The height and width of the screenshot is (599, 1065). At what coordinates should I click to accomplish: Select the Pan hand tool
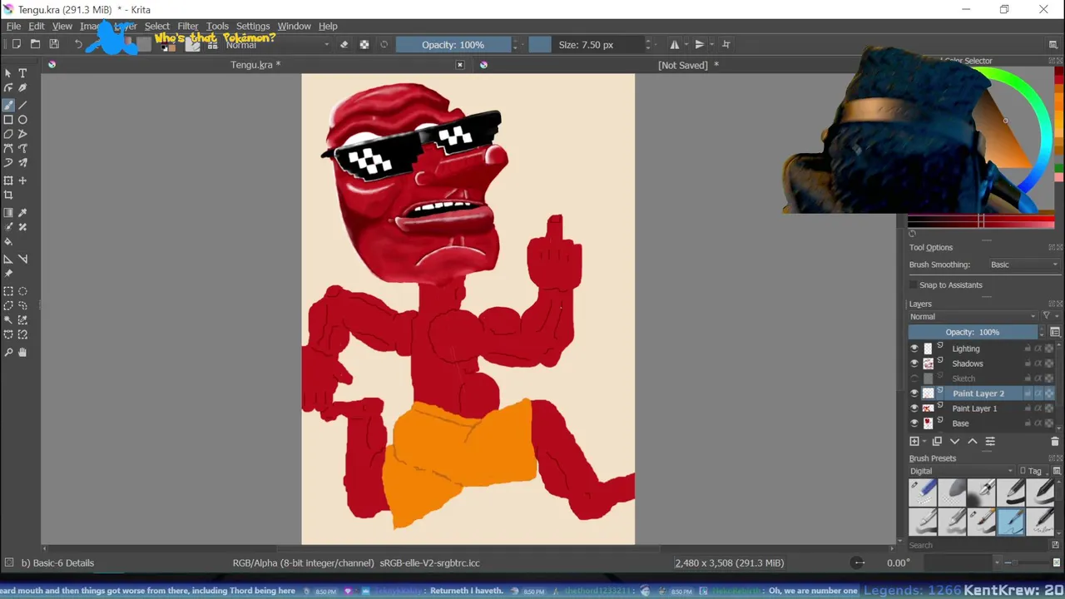pos(22,353)
